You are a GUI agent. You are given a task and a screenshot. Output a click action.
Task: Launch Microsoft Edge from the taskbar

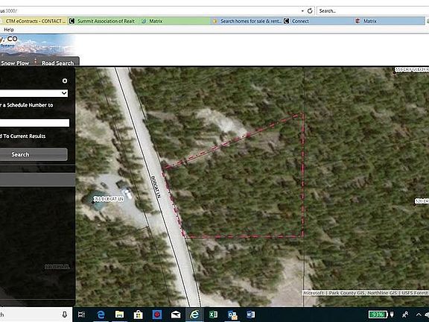[x=101, y=315]
